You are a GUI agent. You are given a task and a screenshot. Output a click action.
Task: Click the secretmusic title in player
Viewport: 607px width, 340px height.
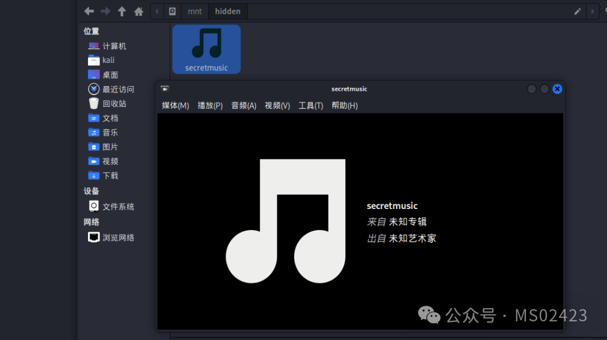pos(392,206)
